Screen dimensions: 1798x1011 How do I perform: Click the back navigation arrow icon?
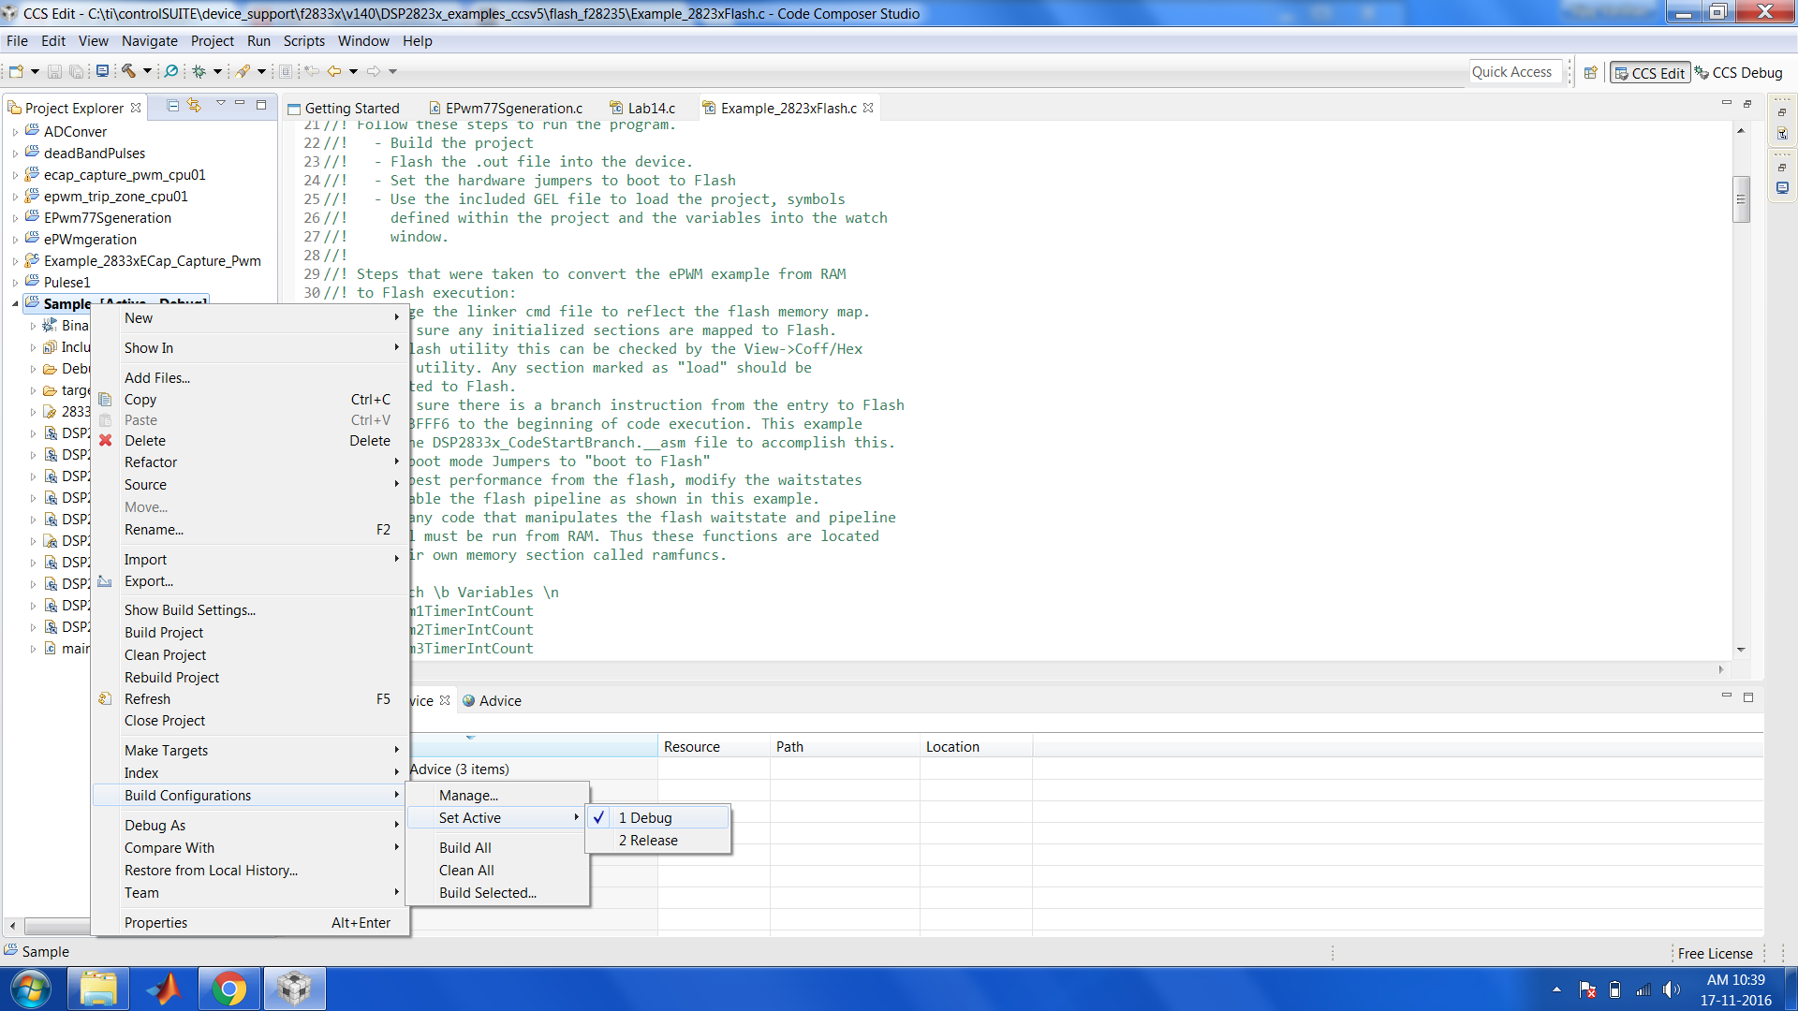click(x=334, y=71)
